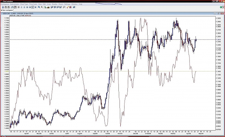Open the Studies menu
Image resolution: width=225 pixels, height=137 pixels.
point(54,4)
